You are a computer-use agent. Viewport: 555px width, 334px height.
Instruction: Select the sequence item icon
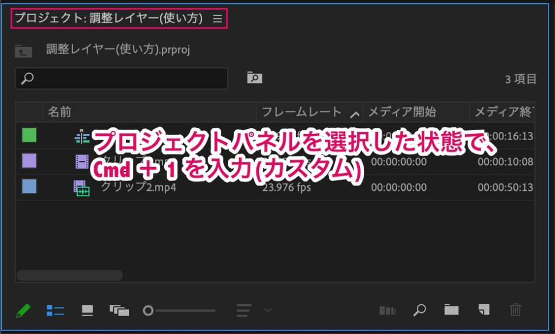(x=82, y=136)
